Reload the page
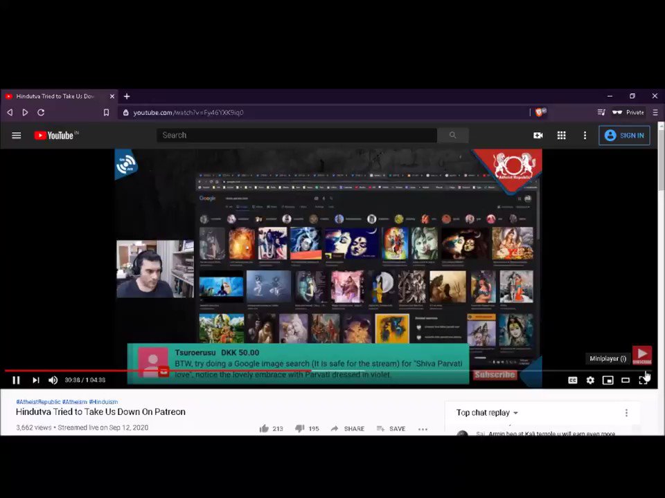The width and height of the screenshot is (665, 498). (41, 112)
